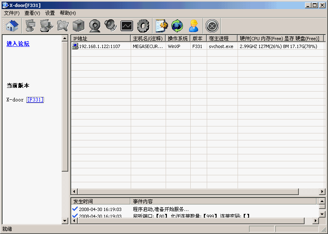Click right arrow of host list horizontal scrollbar
The width and height of the screenshot is (328, 234).
(321, 192)
